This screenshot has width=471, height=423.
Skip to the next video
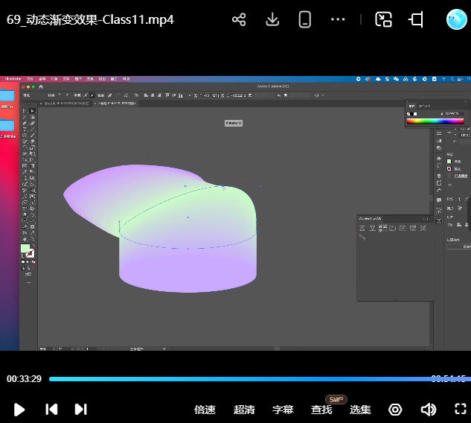(x=81, y=409)
